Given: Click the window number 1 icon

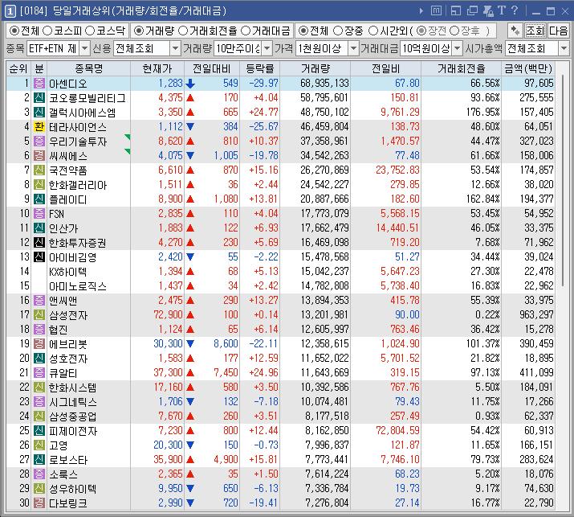Looking at the screenshot, I should pos(10,11).
